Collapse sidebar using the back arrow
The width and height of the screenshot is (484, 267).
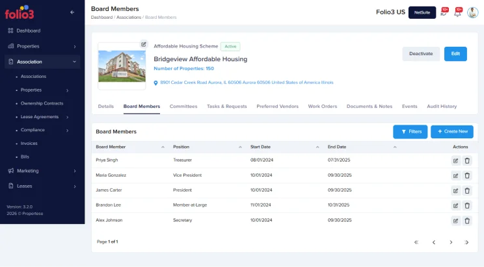72,12
